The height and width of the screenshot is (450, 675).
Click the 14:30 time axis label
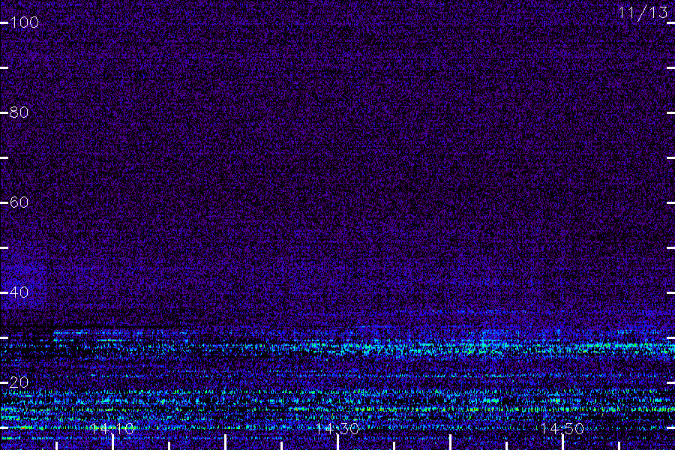[337, 428]
